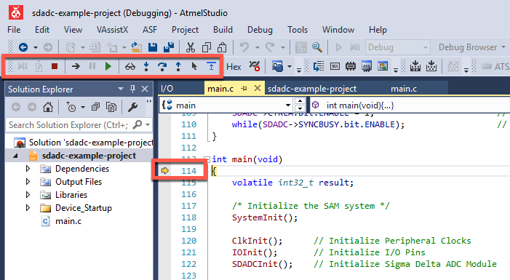Expand the Libraries node
The width and height of the screenshot is (510, 280).
[28, 194]
